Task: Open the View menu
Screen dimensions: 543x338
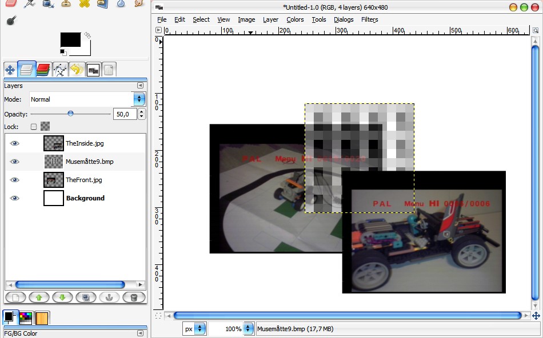Action: click(223, 19)
